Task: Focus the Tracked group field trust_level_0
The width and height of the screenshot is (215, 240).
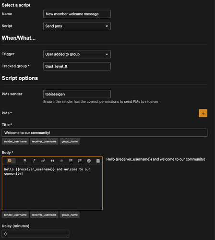Action: tap(77, 66)
